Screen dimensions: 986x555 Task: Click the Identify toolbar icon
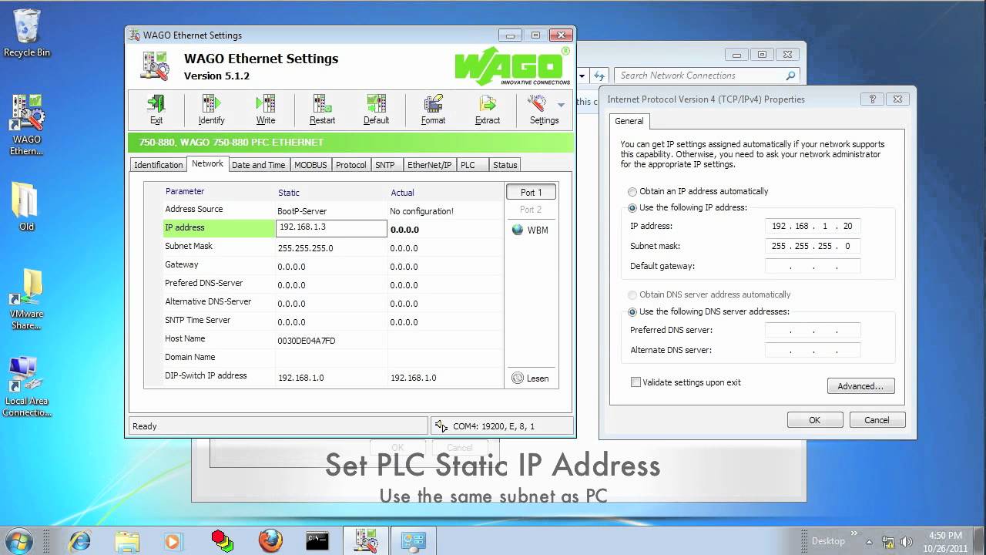click(211, 109)
